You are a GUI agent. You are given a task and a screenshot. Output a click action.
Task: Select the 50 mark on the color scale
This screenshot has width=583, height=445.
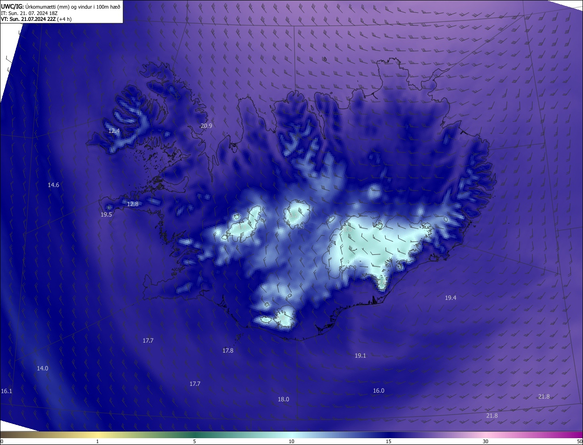pos(579,442)
